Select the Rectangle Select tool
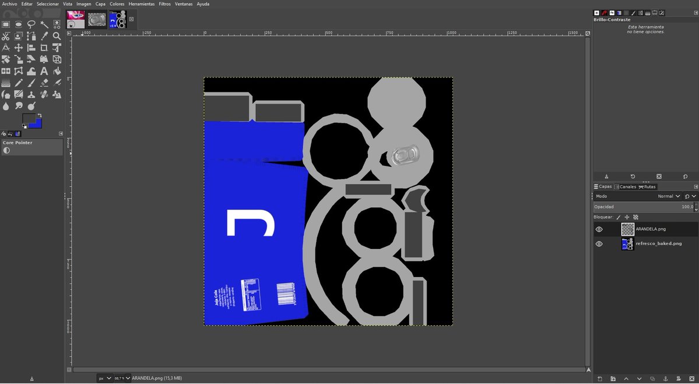Viewport: 699px width, 384px height. coord(6,24)
